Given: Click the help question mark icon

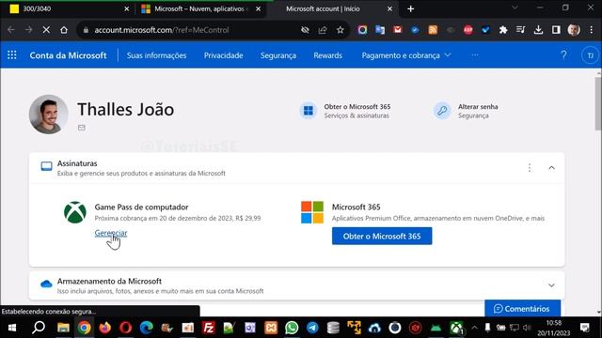Looking at the screenshot, I should point(563,55).
